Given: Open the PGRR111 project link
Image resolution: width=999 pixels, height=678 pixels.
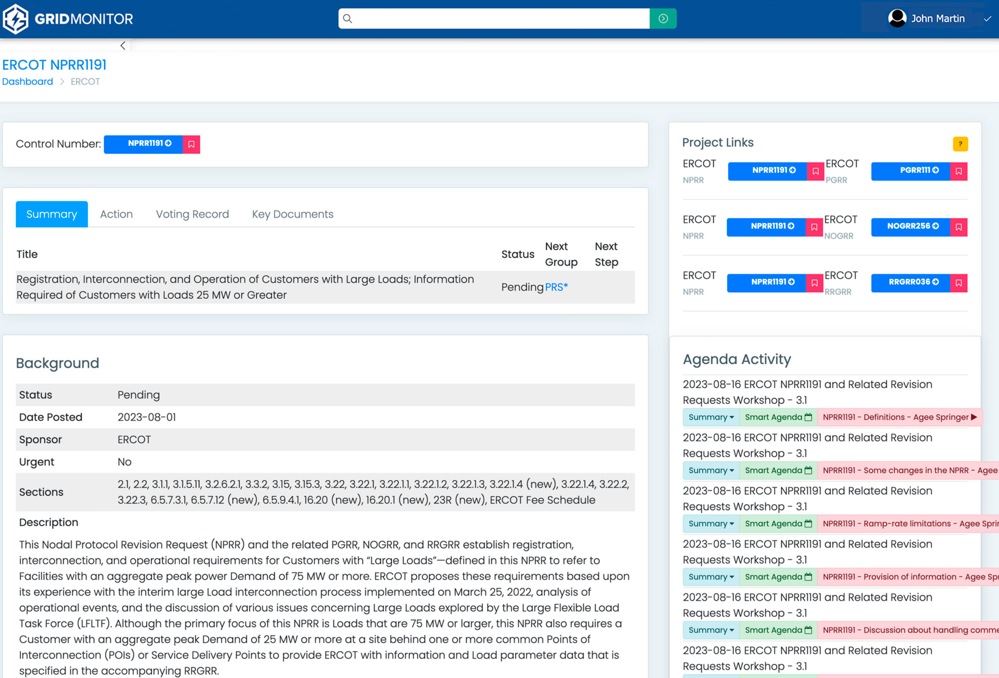Looking at the screenshot, I should pyautogui.click(x=911, y=171).
